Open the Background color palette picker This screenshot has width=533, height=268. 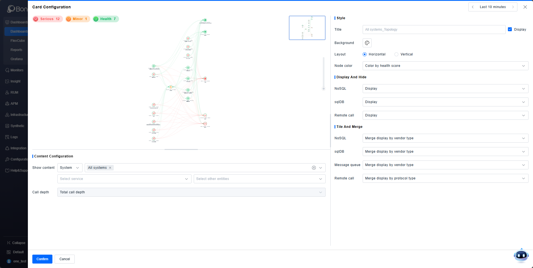367,43
